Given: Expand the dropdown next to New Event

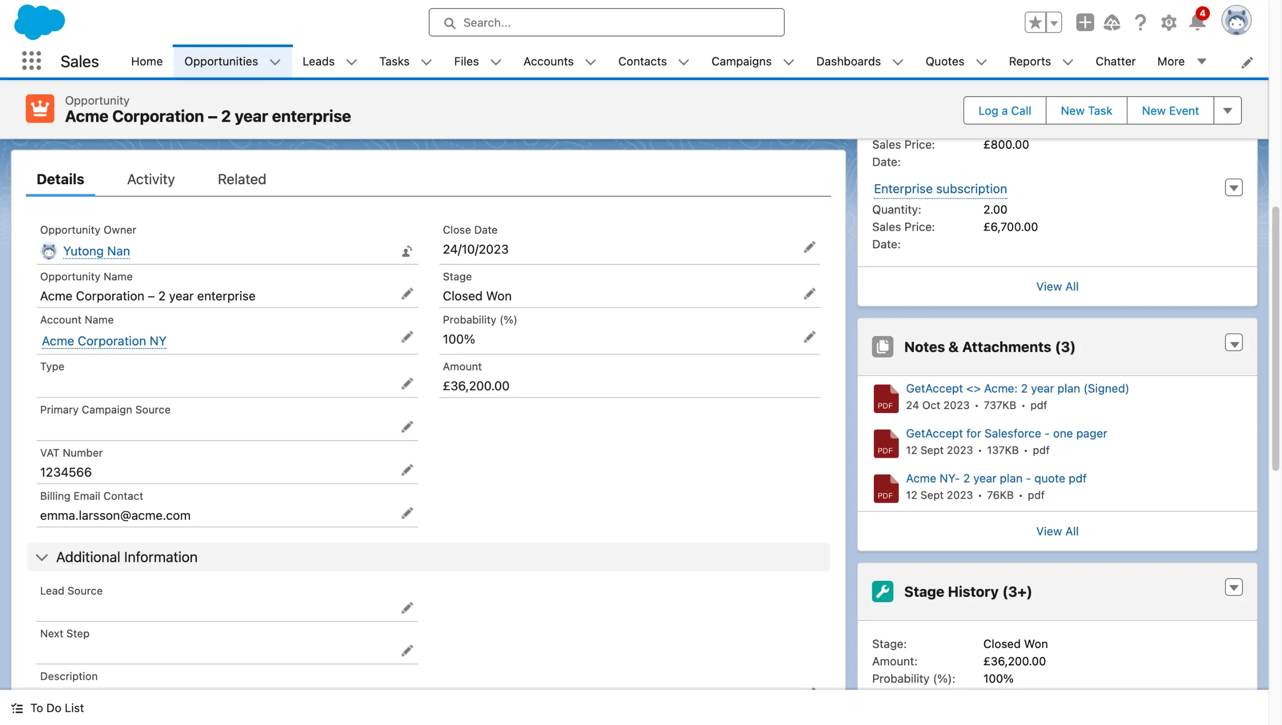Looking at the screenshot, I should 1226,109.
